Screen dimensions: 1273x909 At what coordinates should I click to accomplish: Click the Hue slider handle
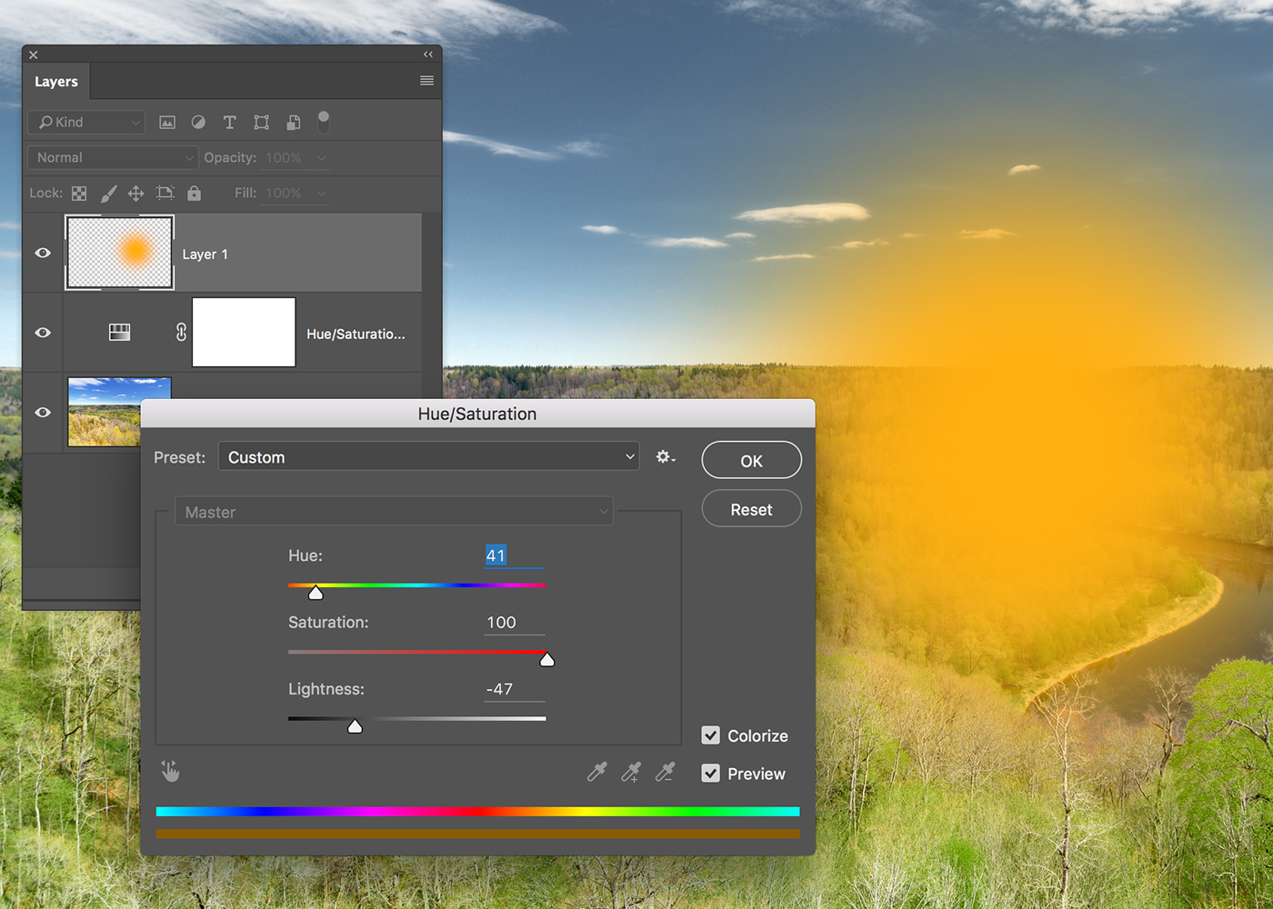[316, 593]
